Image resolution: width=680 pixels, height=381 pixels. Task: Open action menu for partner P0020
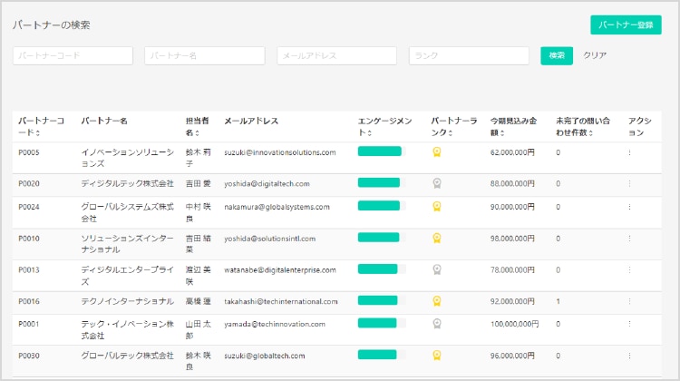point(630,183)
